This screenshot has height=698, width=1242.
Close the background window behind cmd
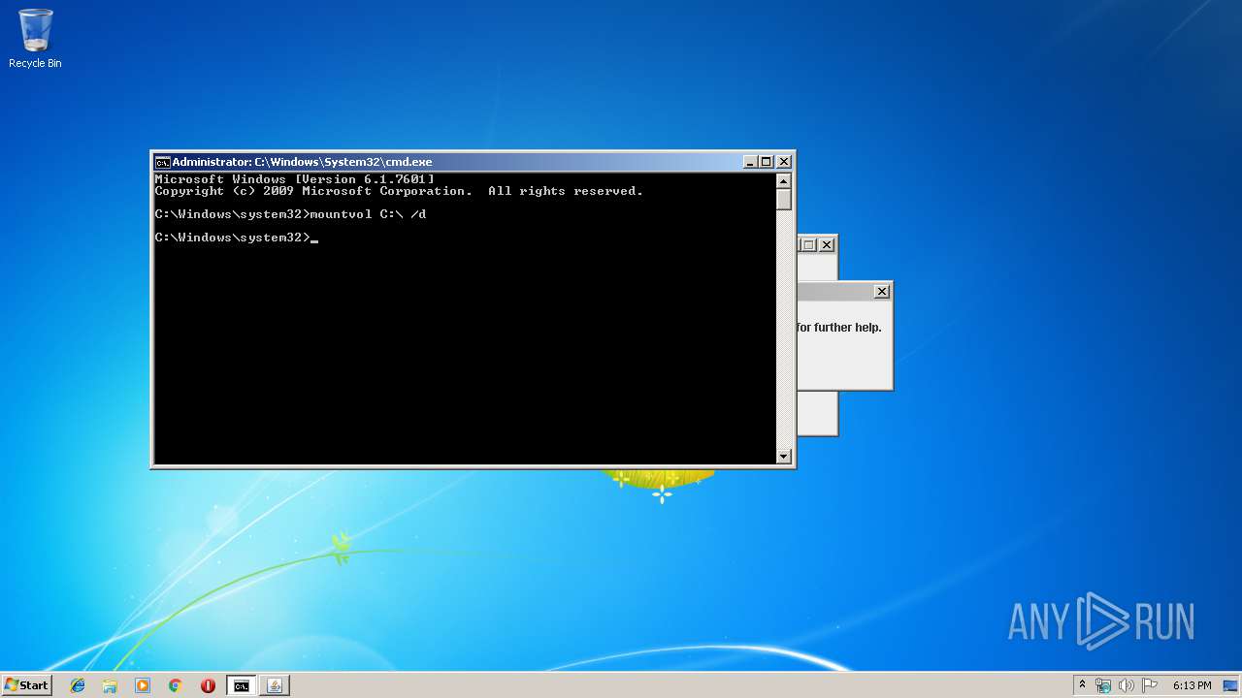[827, 245]
